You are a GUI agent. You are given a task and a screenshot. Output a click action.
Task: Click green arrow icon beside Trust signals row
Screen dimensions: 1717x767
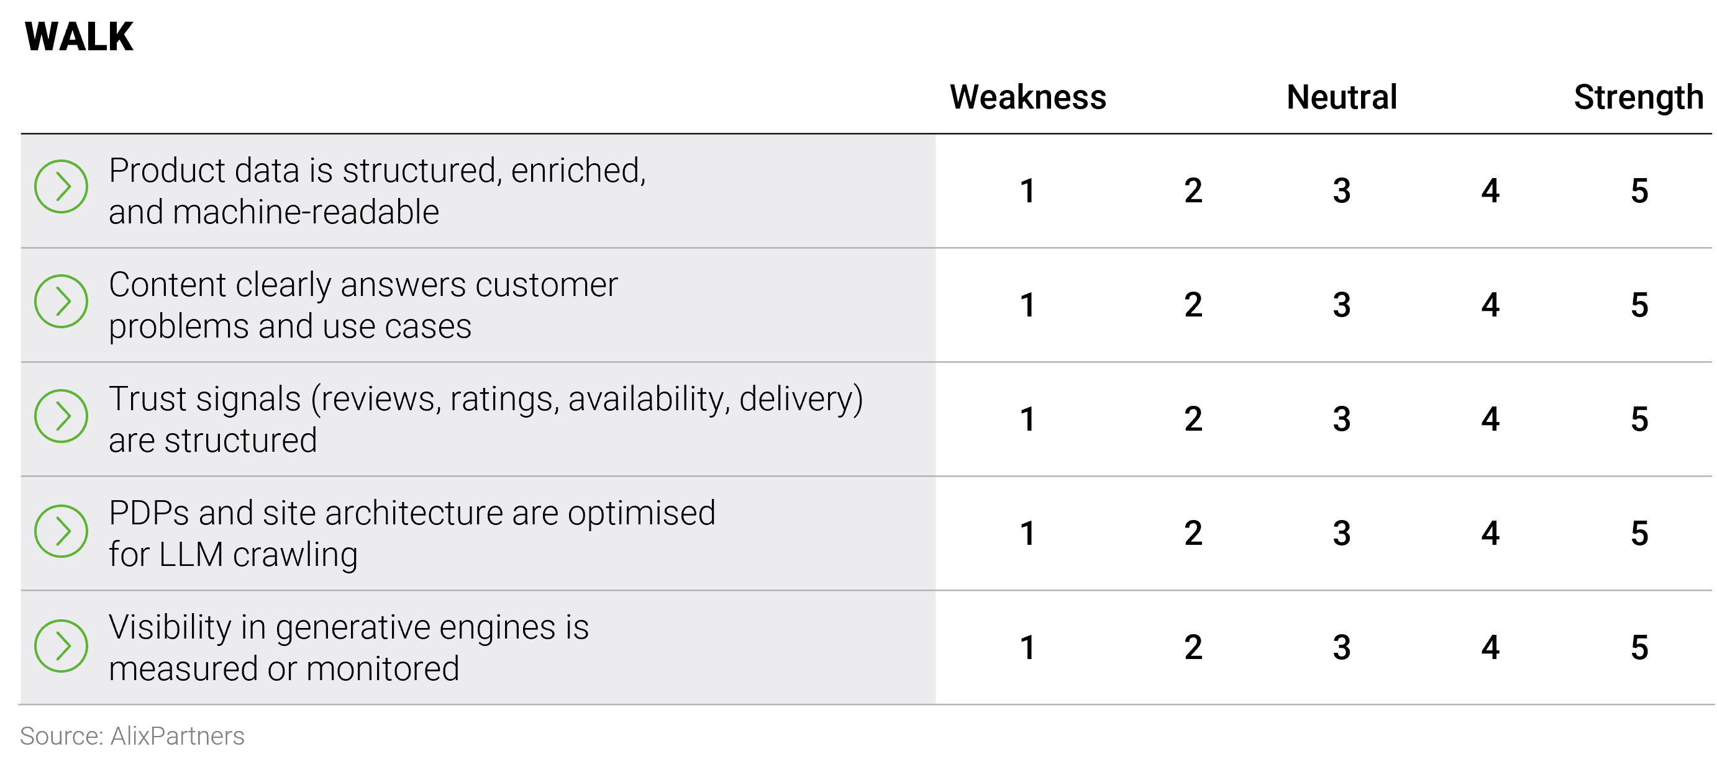tap(61, 416)
